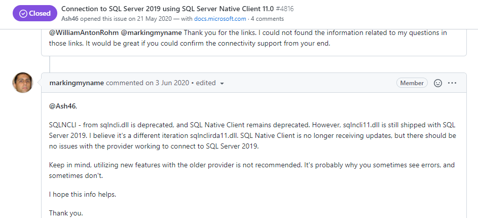Click the smiley add-reaction icon
The width and height of the screenshot is (478, 218).
click(438, 83)
